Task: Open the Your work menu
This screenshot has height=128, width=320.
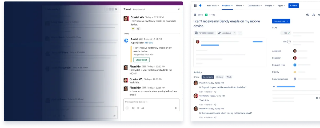Action: [x=213, y=6]
